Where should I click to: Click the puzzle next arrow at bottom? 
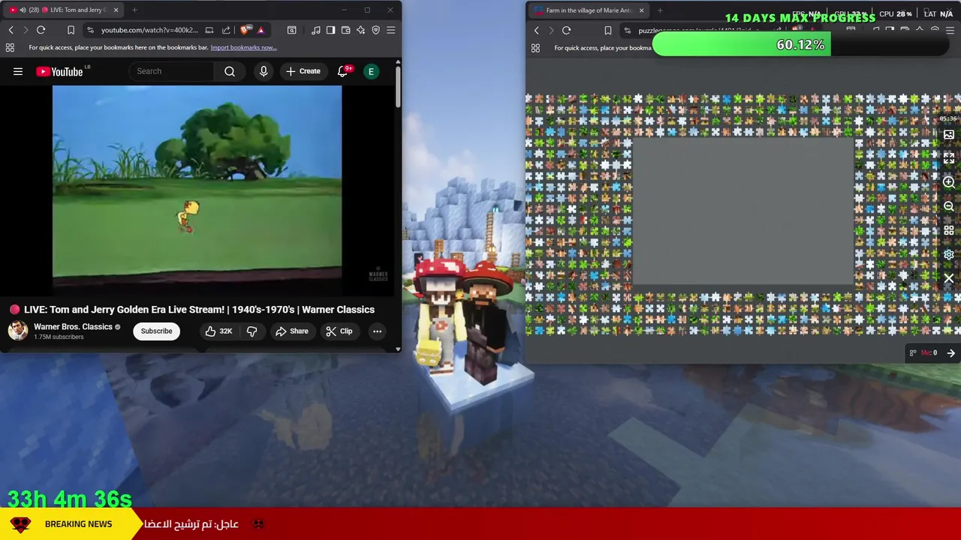pyautogui.click(x=951, y=353)
